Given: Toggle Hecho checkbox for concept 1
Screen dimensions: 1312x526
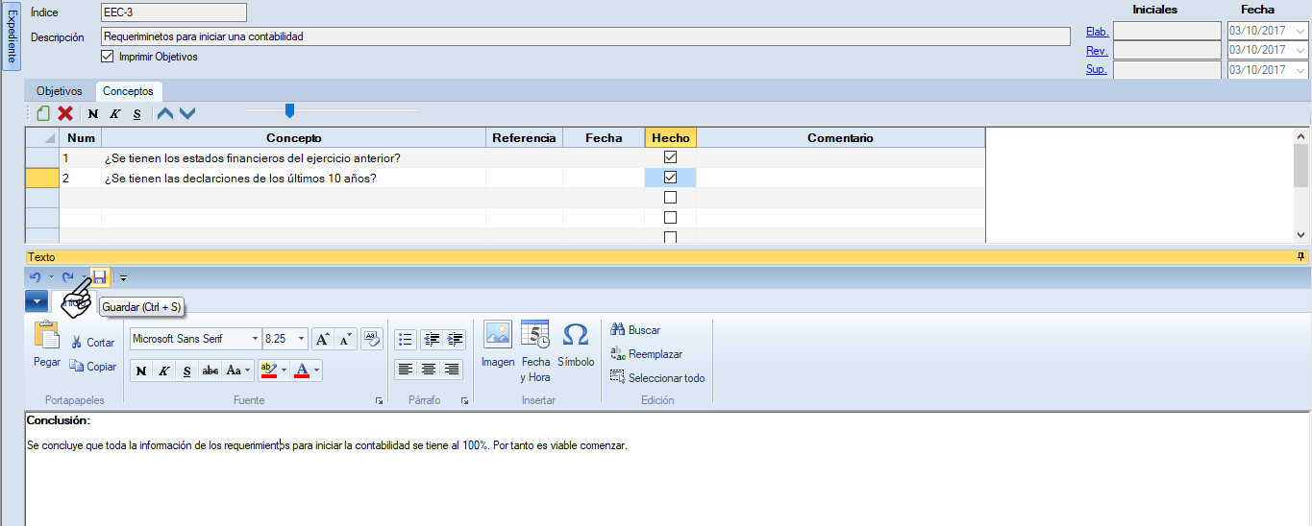Looking at the screenshot, I should [x=671, y=157].
